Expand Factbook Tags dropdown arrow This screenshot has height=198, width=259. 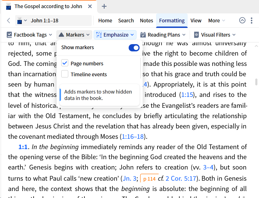51,35
